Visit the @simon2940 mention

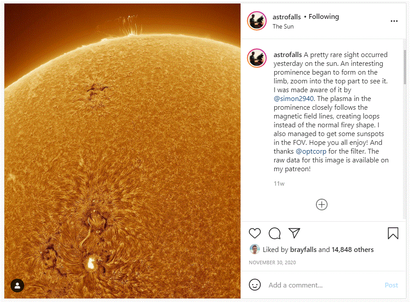click(294, 99)
